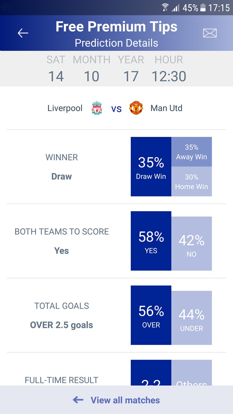Tap the Man Utd team name
The width and height of the screenshot is (233, 414).
click(x=167, y=108)
